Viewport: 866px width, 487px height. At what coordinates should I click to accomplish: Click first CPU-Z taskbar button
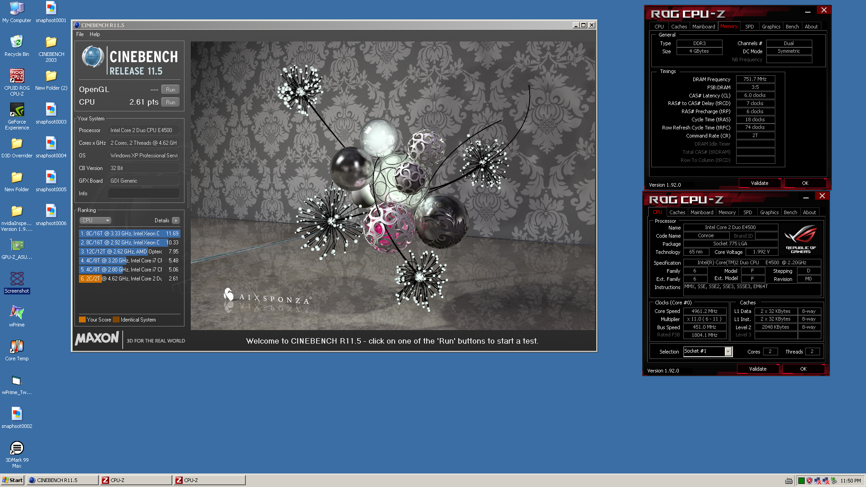[x=136, y=480]
